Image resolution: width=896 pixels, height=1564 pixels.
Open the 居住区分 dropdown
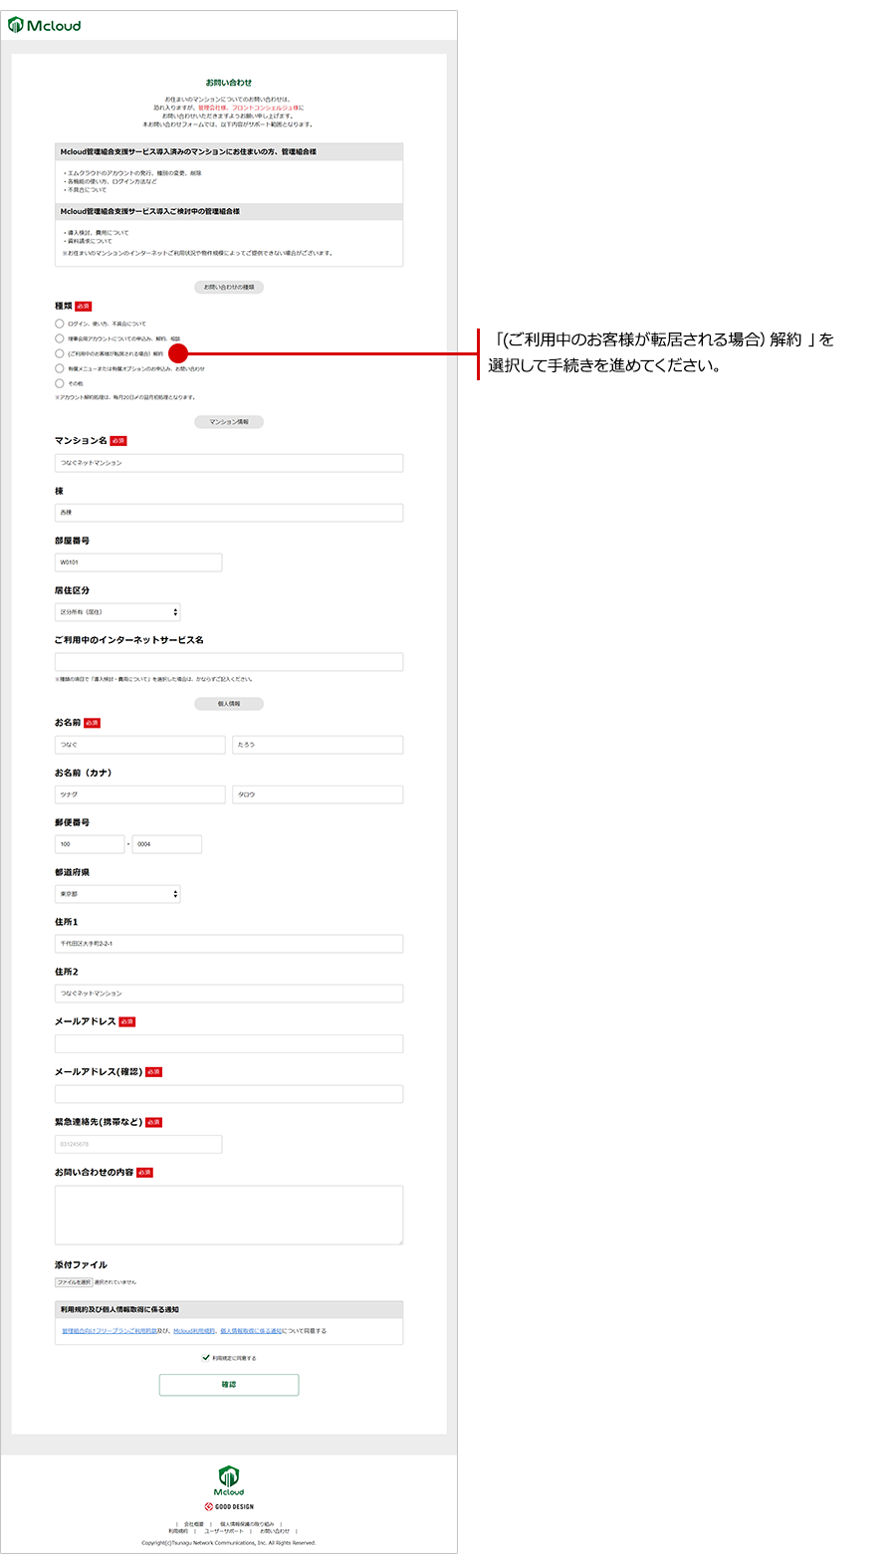(x=117, y=612)
